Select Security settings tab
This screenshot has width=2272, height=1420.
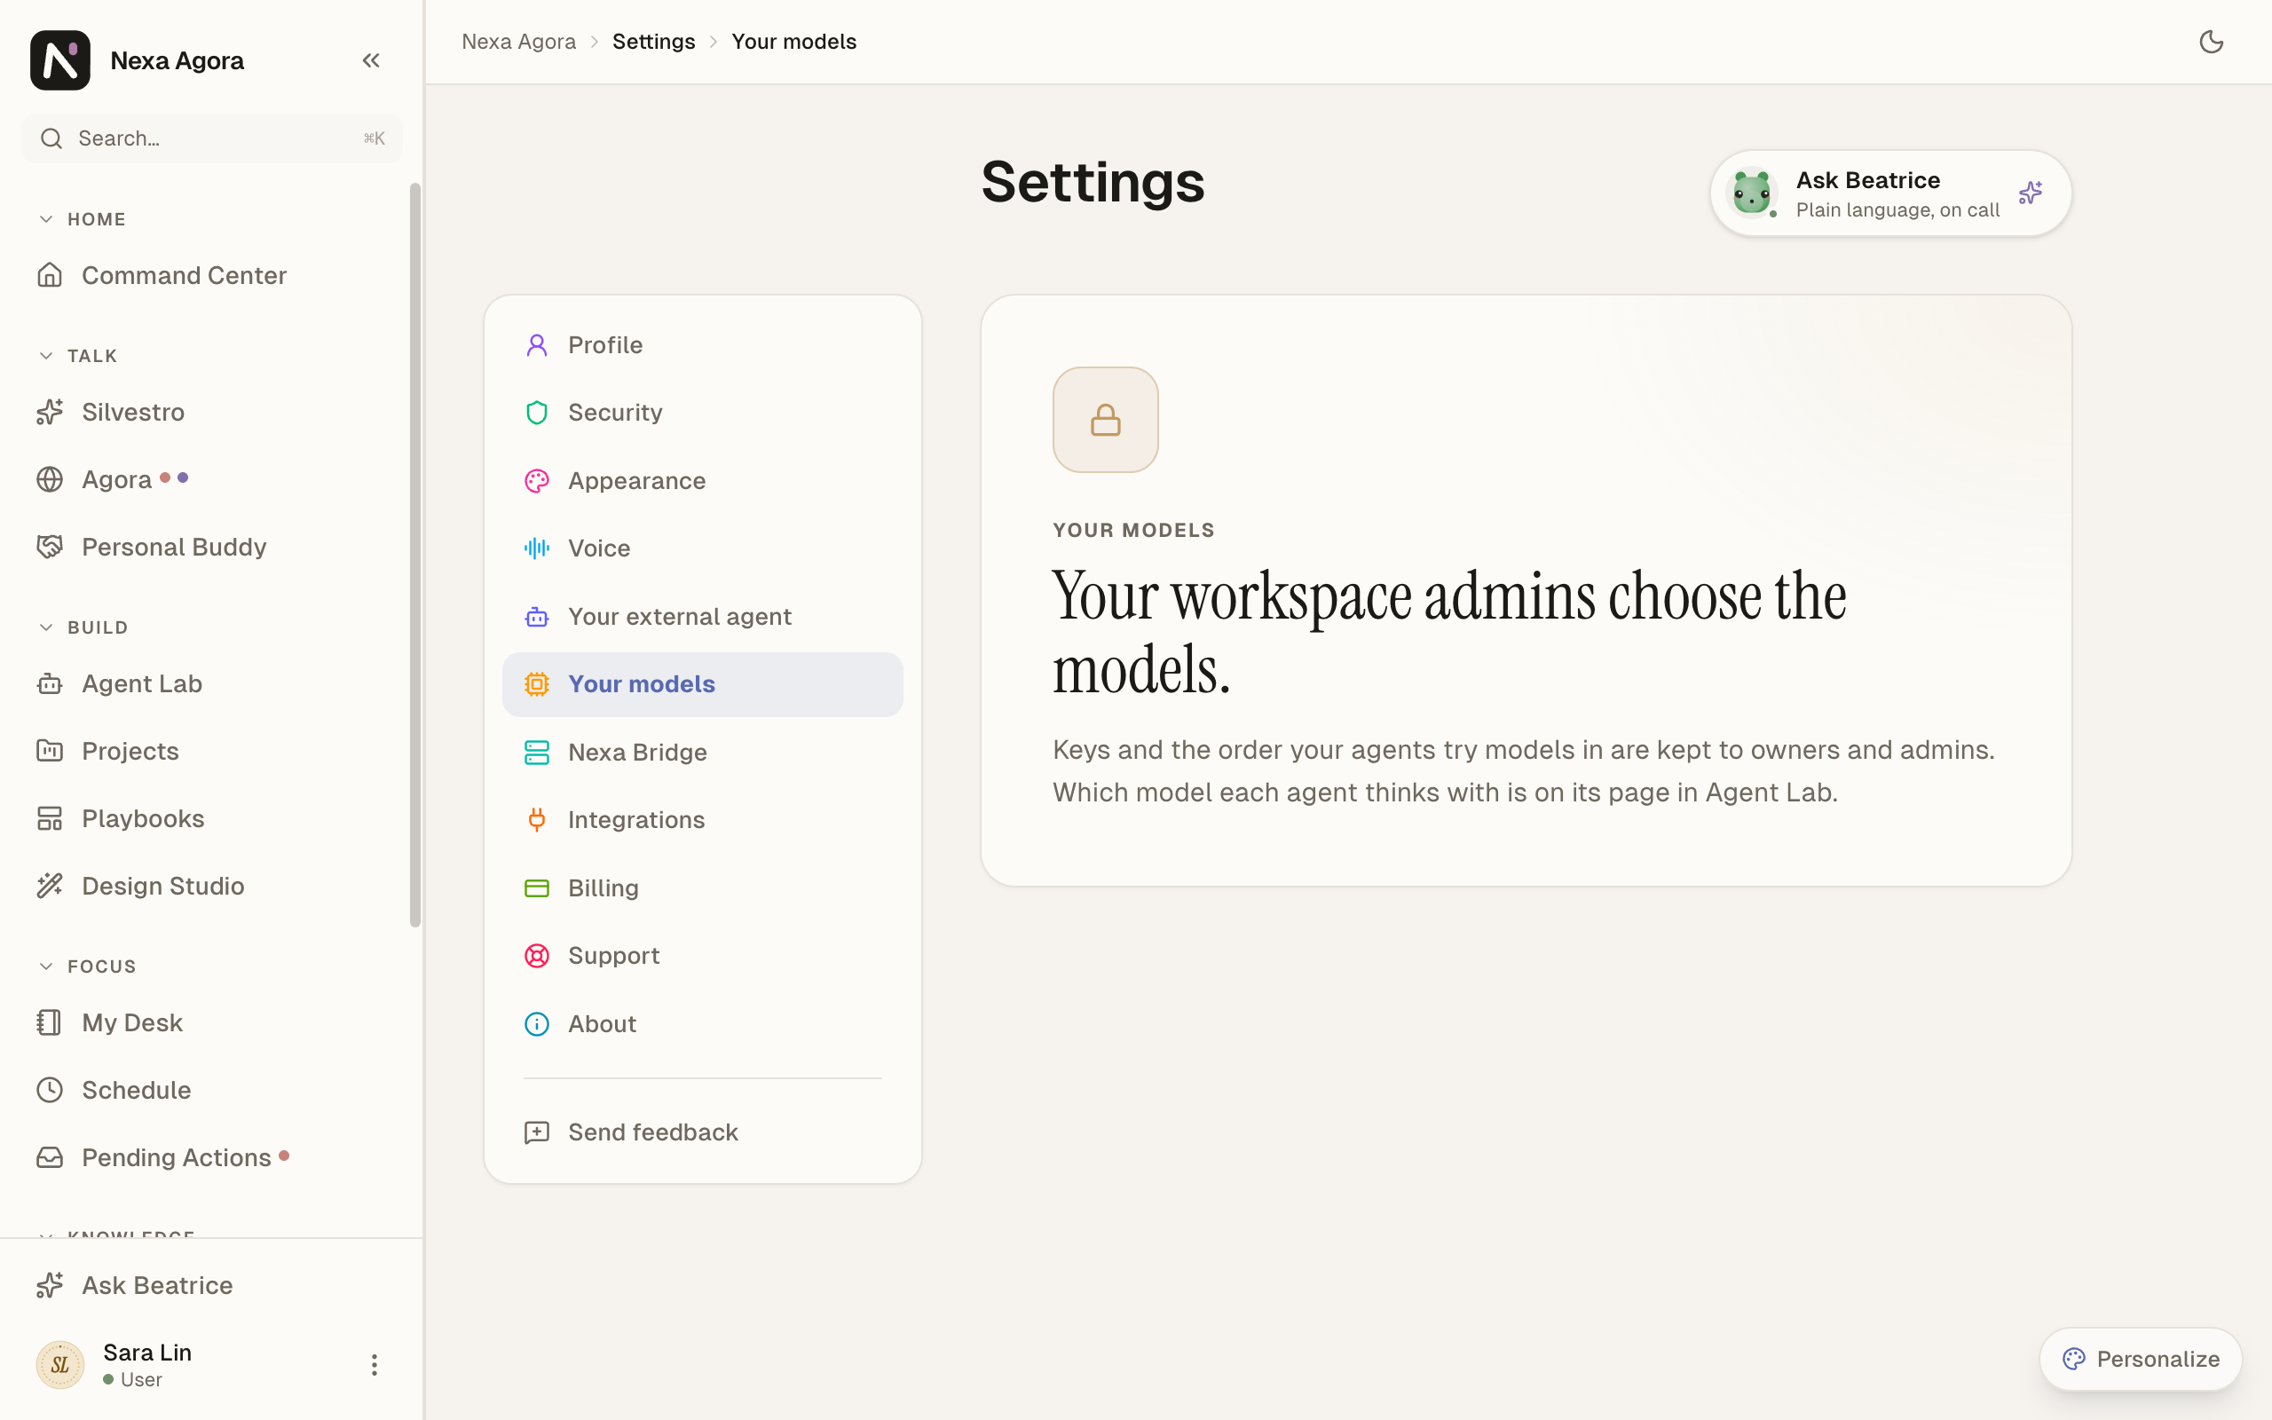pos(702,414)
